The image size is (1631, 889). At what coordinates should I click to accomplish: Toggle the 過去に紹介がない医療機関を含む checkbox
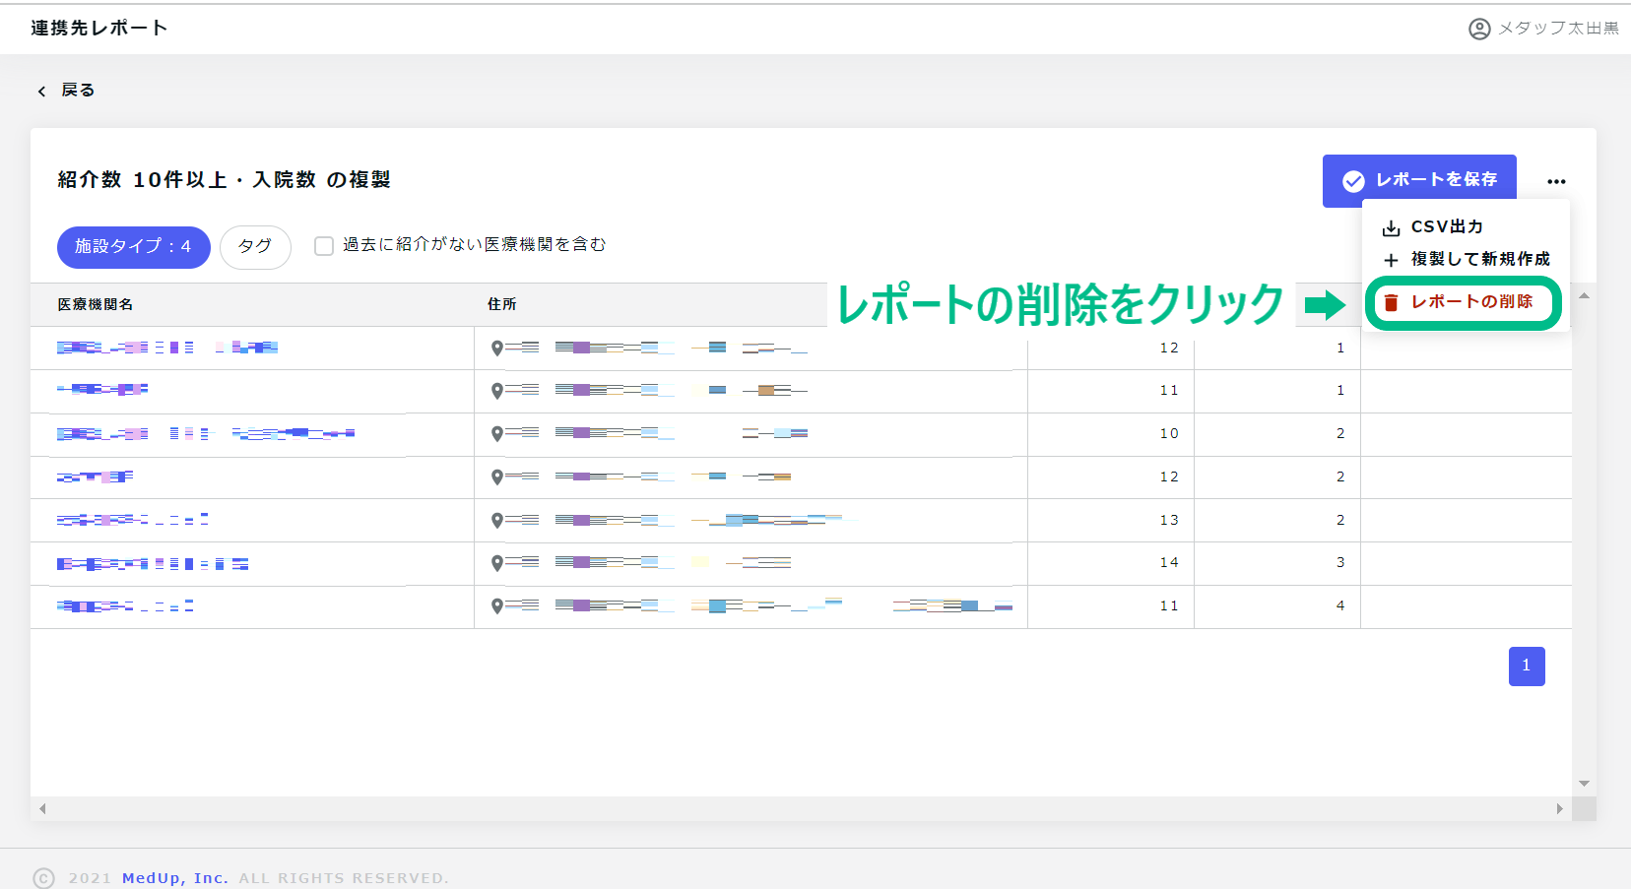[324, 246]
